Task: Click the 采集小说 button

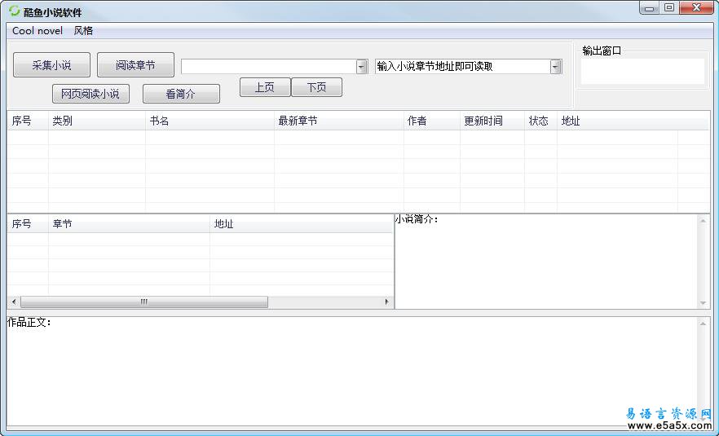Action: tap(51, 65)
